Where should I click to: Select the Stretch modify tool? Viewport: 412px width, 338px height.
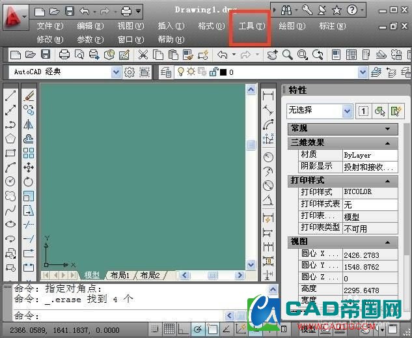29,210
